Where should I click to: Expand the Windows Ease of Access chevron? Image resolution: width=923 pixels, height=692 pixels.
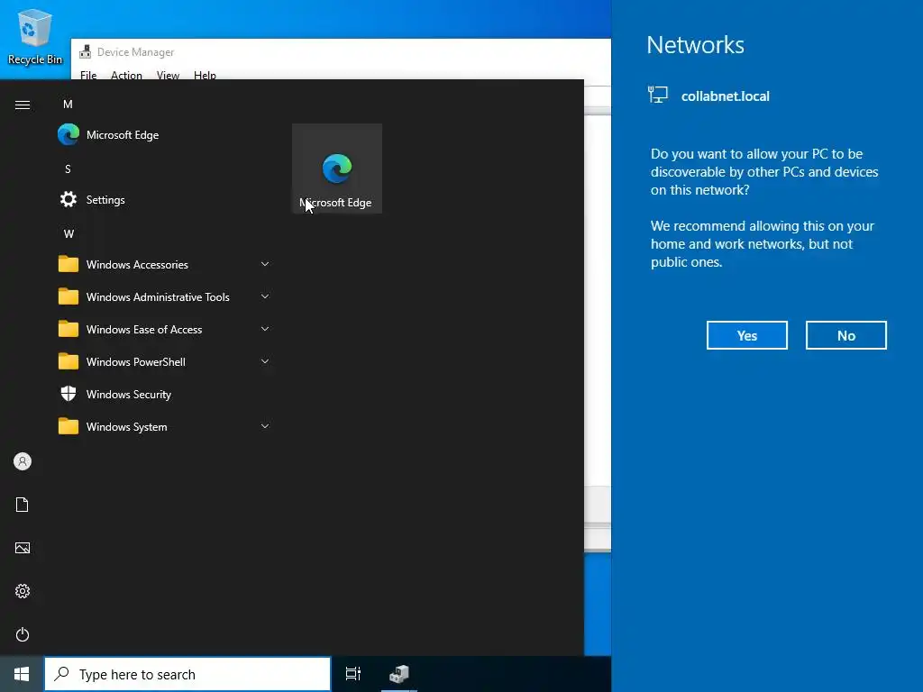[265, 329]
